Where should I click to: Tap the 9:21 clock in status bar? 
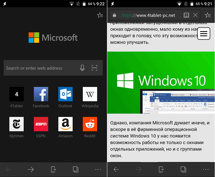[208, 4]
